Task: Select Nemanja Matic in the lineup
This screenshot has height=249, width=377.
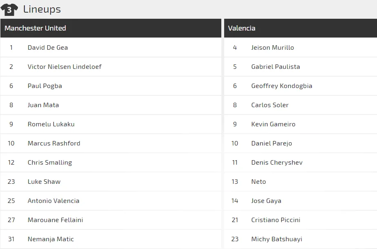Action: point(51,239)
